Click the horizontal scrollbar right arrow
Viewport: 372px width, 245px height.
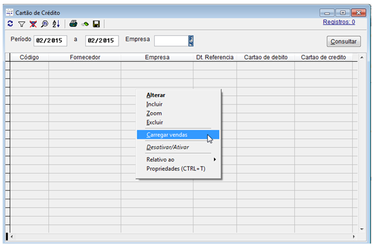click(354, 237)
